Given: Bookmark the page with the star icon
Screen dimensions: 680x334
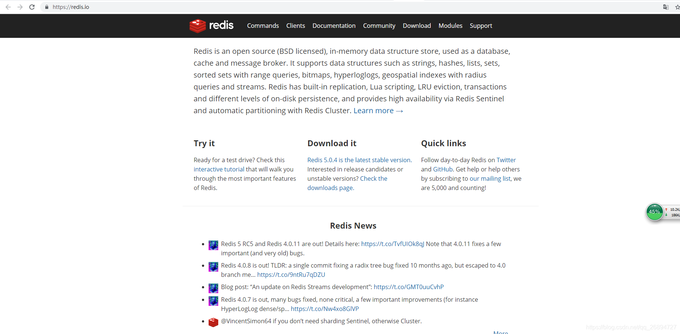Looking at the screenshot, I should point(677,7).
